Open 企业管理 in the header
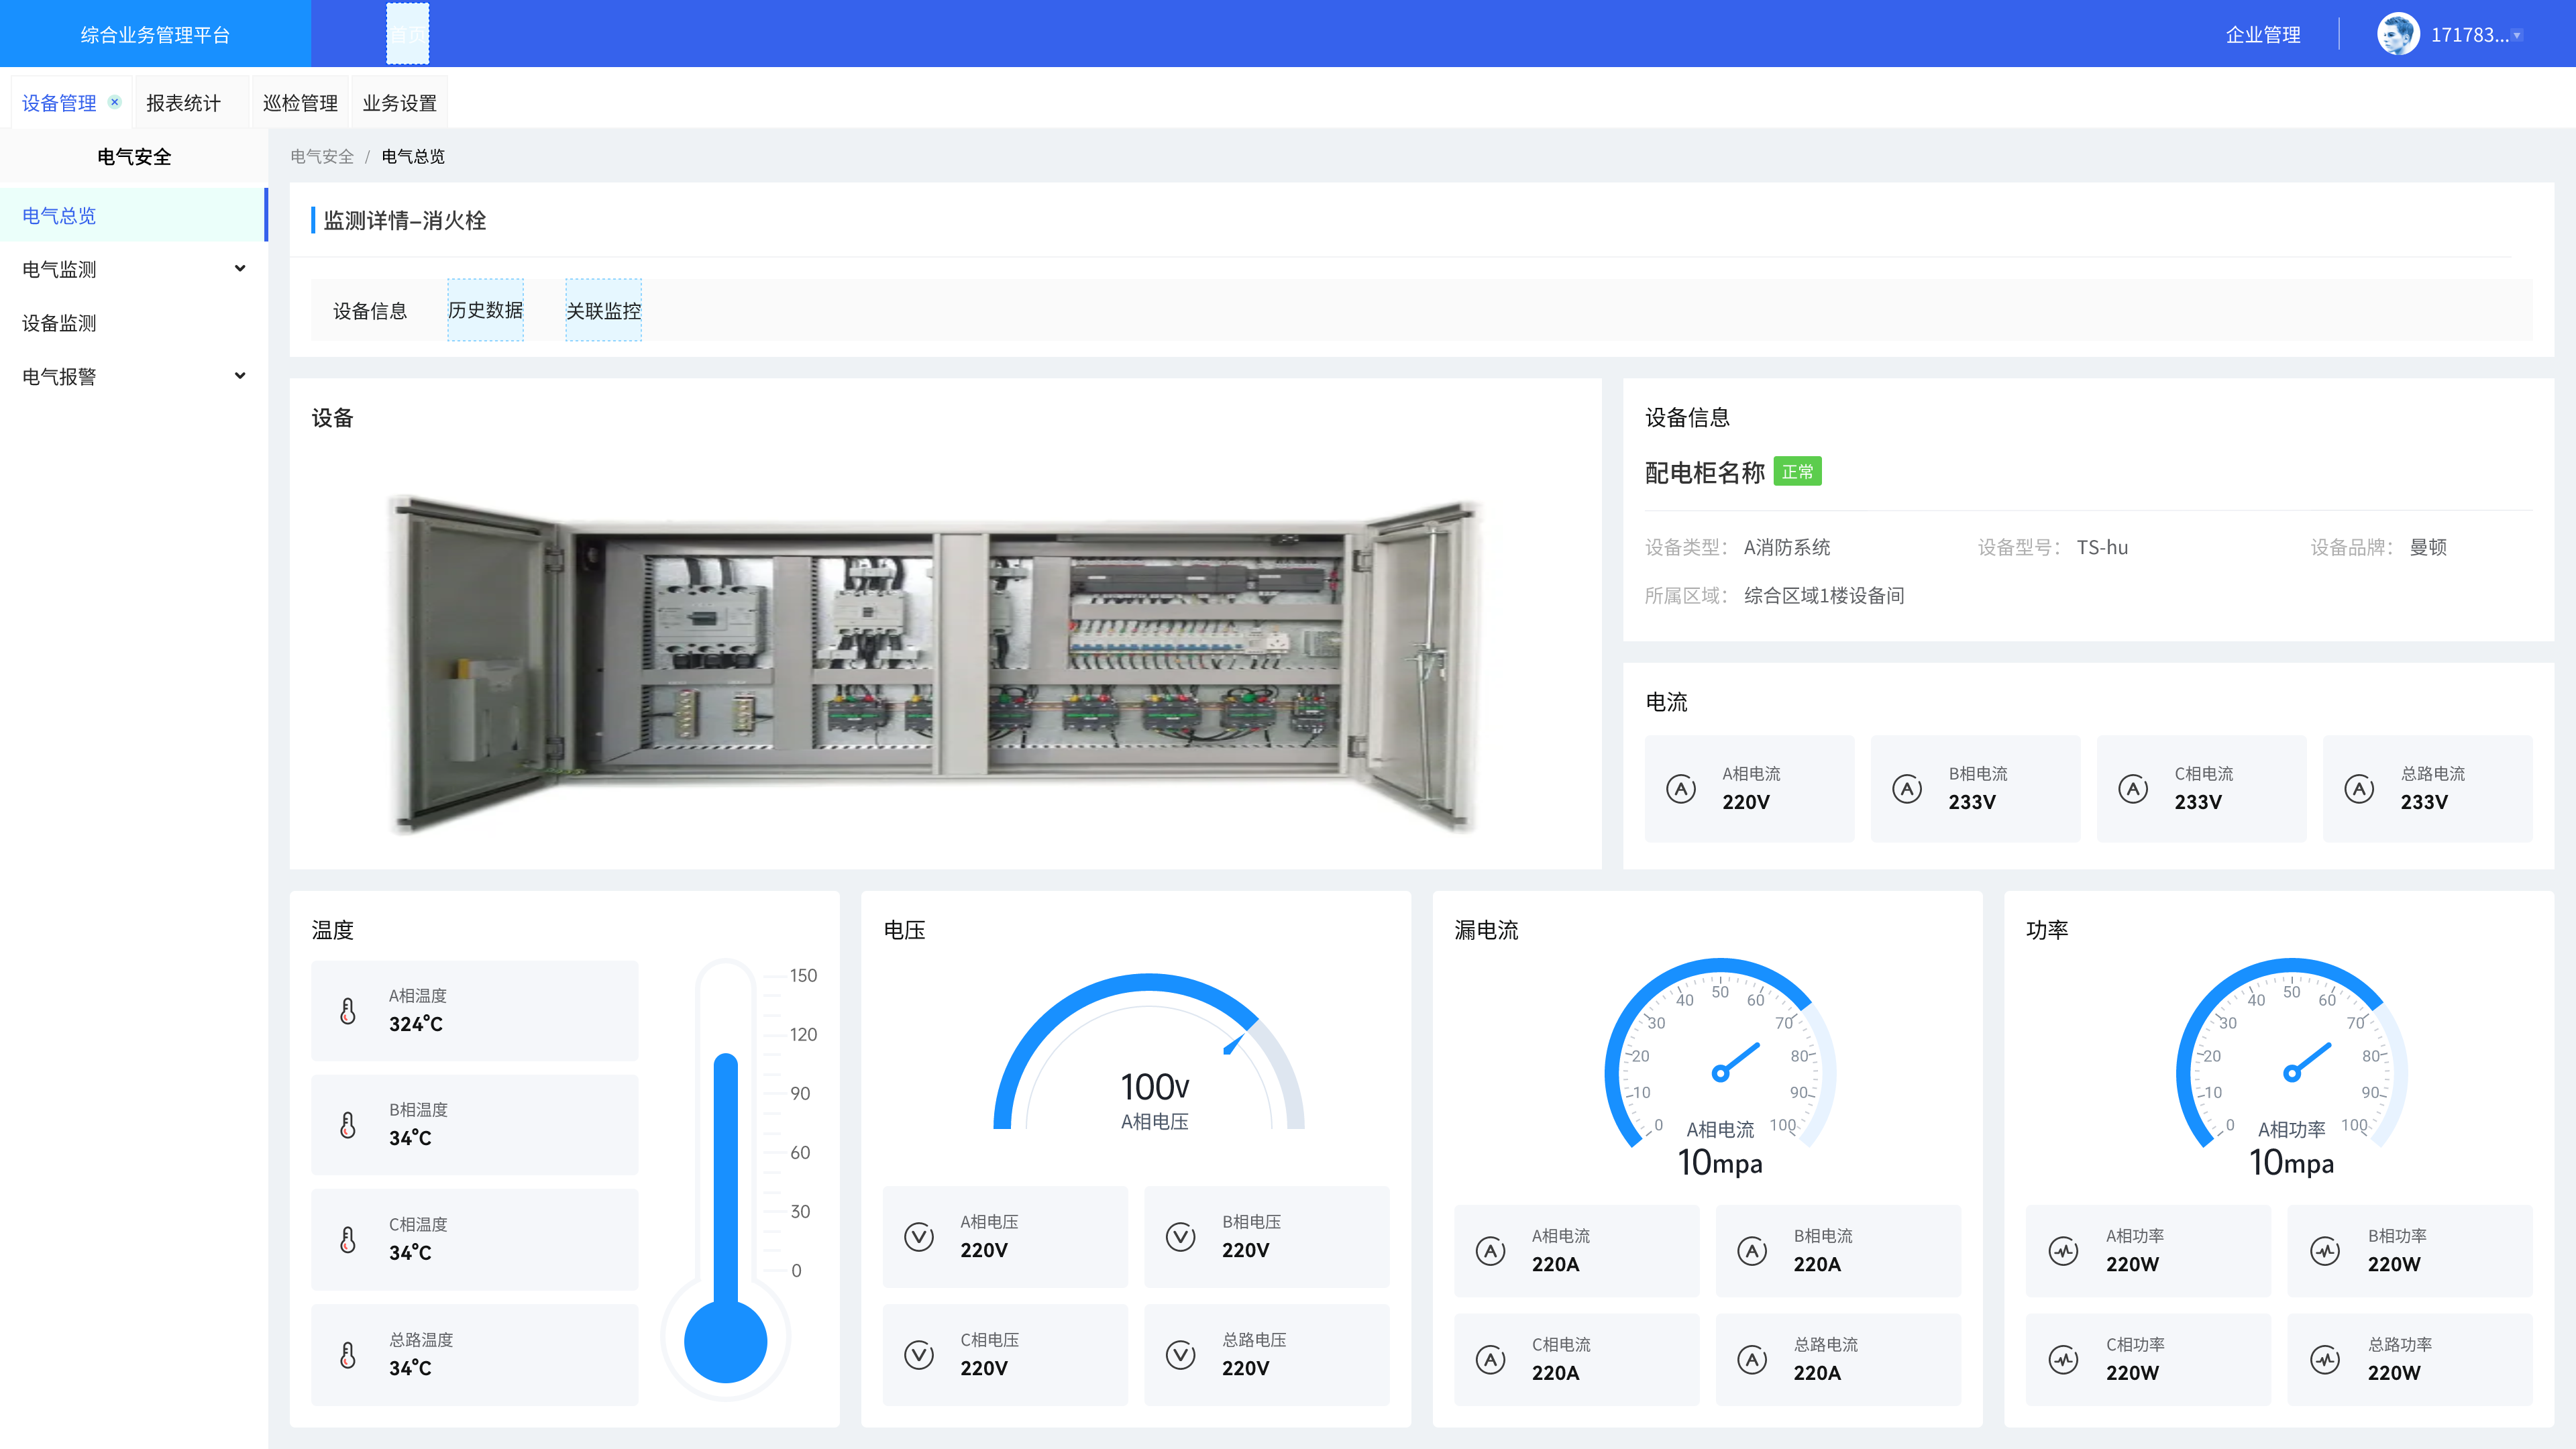The width and height of the screenshot is (2576, 1449). [2263, 35]
